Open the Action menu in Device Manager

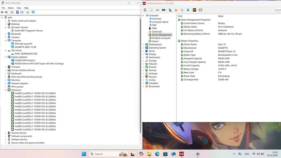(x=11, y=8)
